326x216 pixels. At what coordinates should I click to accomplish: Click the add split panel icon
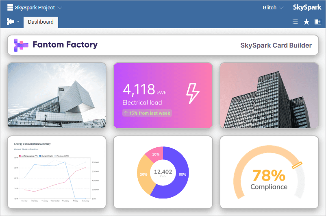[x=318, y=22]
